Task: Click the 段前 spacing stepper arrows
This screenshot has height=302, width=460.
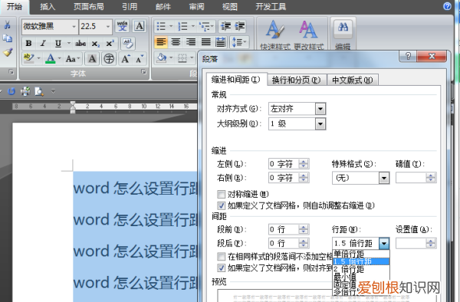Action: click(x=304, y=229)
